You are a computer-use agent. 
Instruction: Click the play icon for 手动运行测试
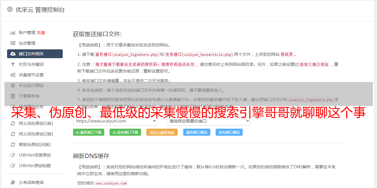(13, 85)
